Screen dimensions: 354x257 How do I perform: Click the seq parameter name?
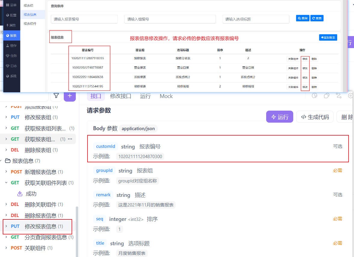click(99, 219)
